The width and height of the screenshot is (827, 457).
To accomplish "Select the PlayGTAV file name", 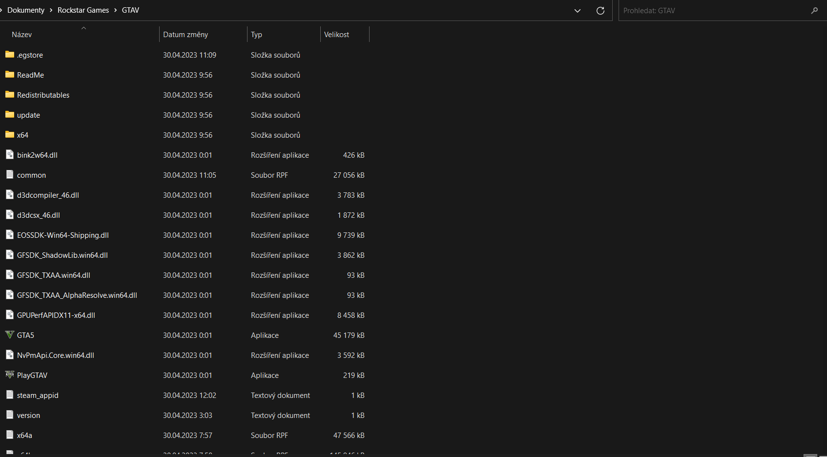I will [x=32, y=375].
